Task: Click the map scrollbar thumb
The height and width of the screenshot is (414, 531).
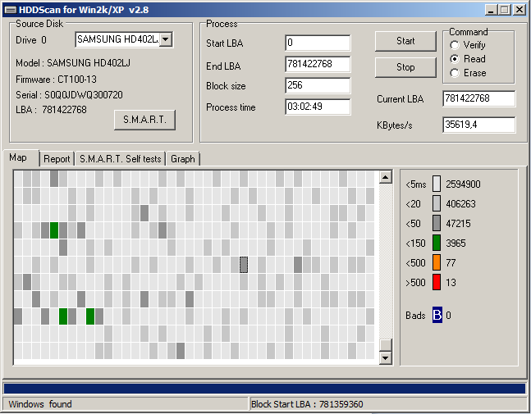Action: pyautogui.click(x=386, y=344)
